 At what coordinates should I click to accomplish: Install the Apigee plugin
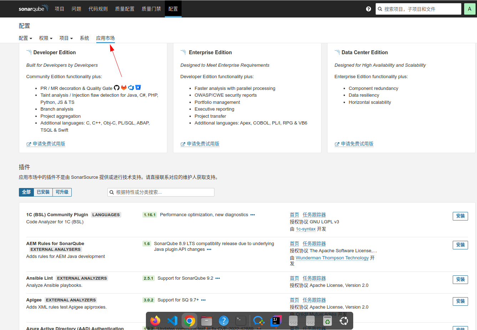coord(460,301)
